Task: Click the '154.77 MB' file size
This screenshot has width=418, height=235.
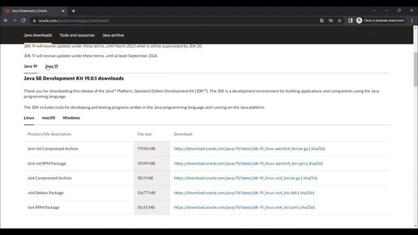Action: 146,193
